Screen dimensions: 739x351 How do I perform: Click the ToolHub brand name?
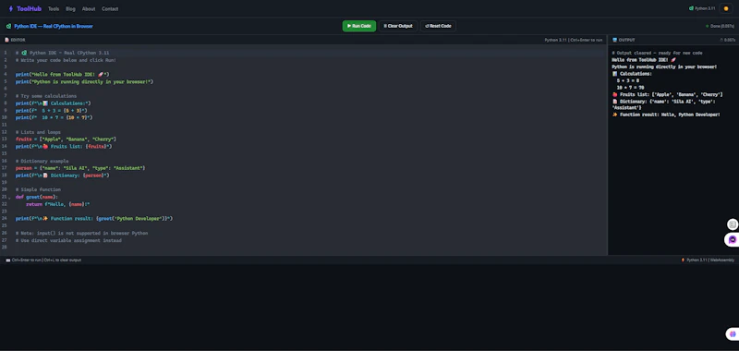pyautogui.click(x=29, y=8)
